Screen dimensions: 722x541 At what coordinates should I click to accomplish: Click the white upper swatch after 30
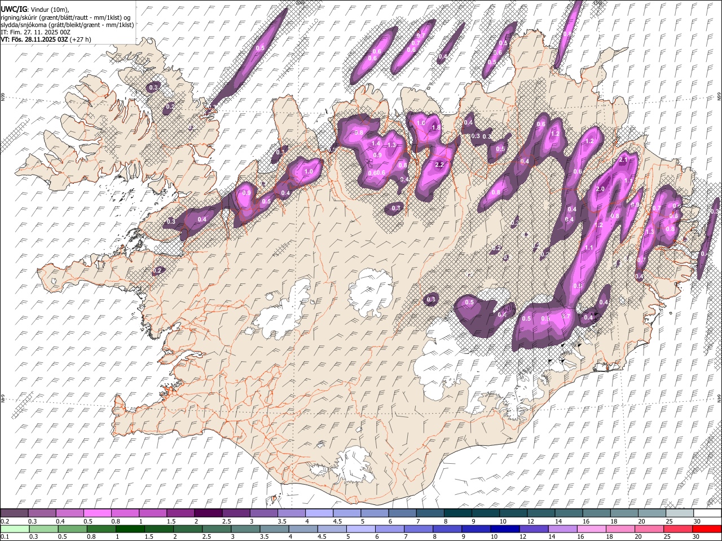pos(707,513)
